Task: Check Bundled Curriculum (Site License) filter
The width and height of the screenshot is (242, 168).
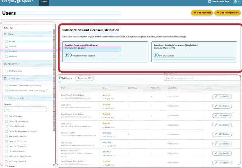Action: tap(7, 86)
